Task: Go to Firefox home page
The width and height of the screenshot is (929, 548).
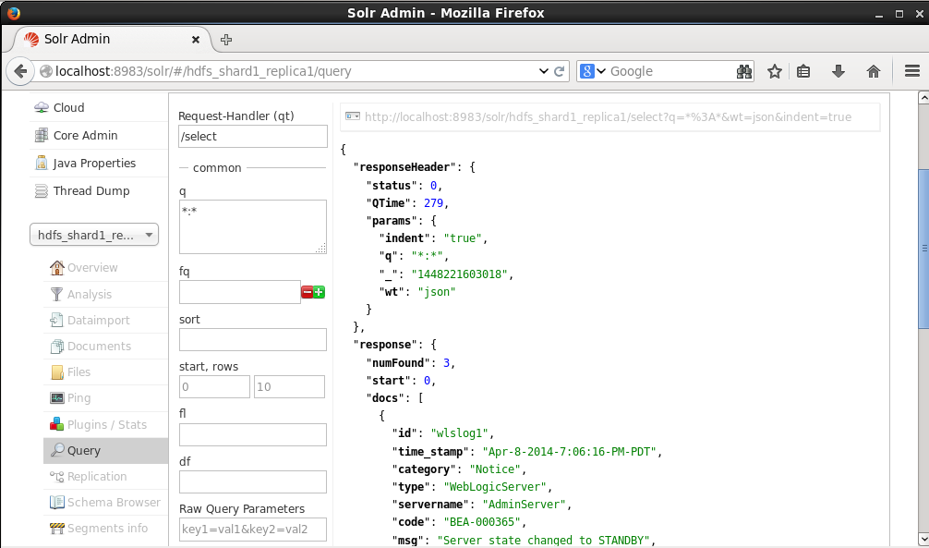Action: (x=874, y=71)
